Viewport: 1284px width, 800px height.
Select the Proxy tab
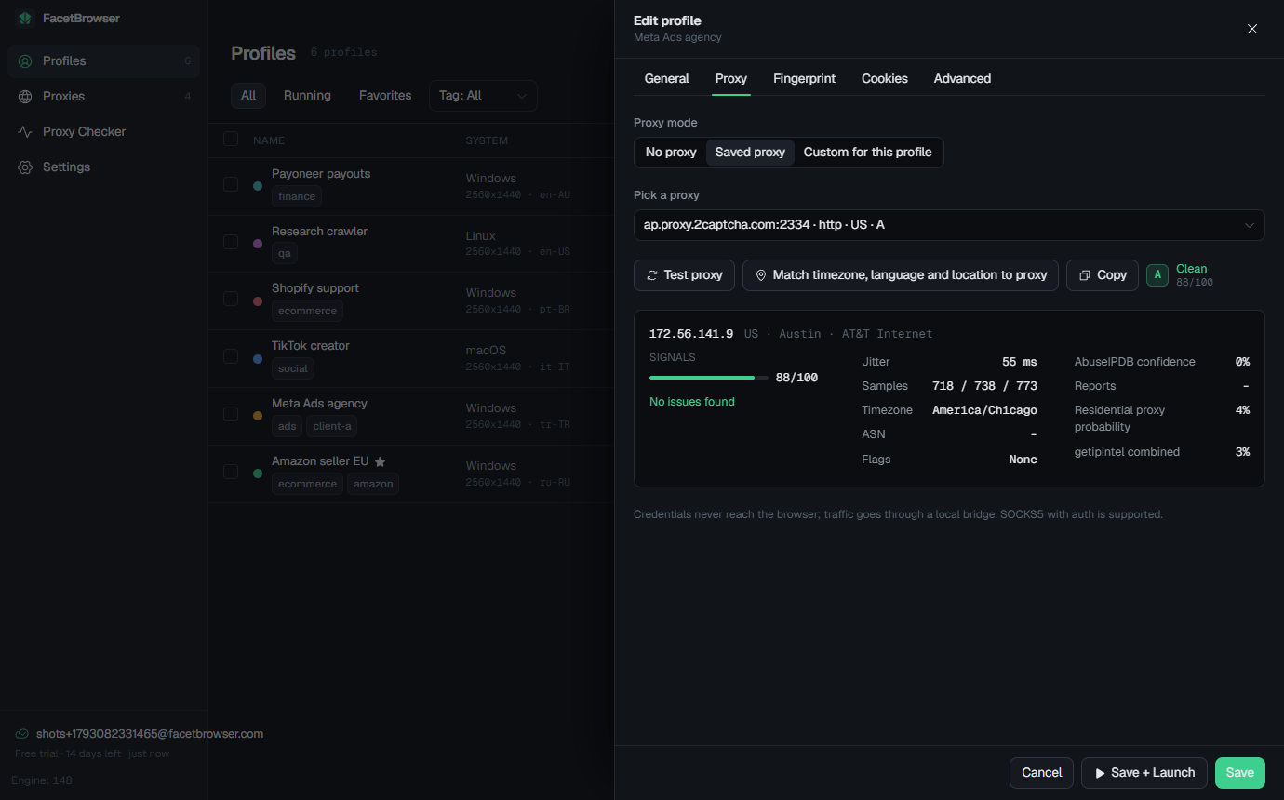731,79
